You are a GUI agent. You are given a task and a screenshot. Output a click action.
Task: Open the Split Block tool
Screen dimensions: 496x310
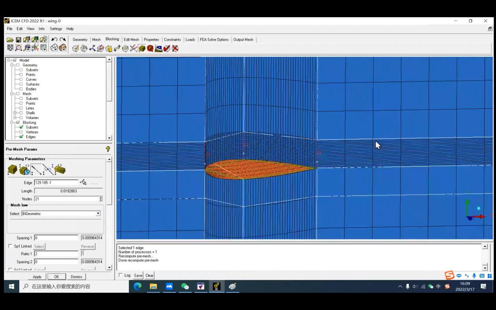click(84, 49)
